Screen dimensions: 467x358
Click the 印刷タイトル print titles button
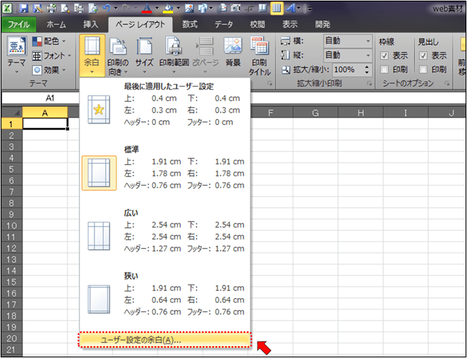pyautogui.click(x=260, y=55)
